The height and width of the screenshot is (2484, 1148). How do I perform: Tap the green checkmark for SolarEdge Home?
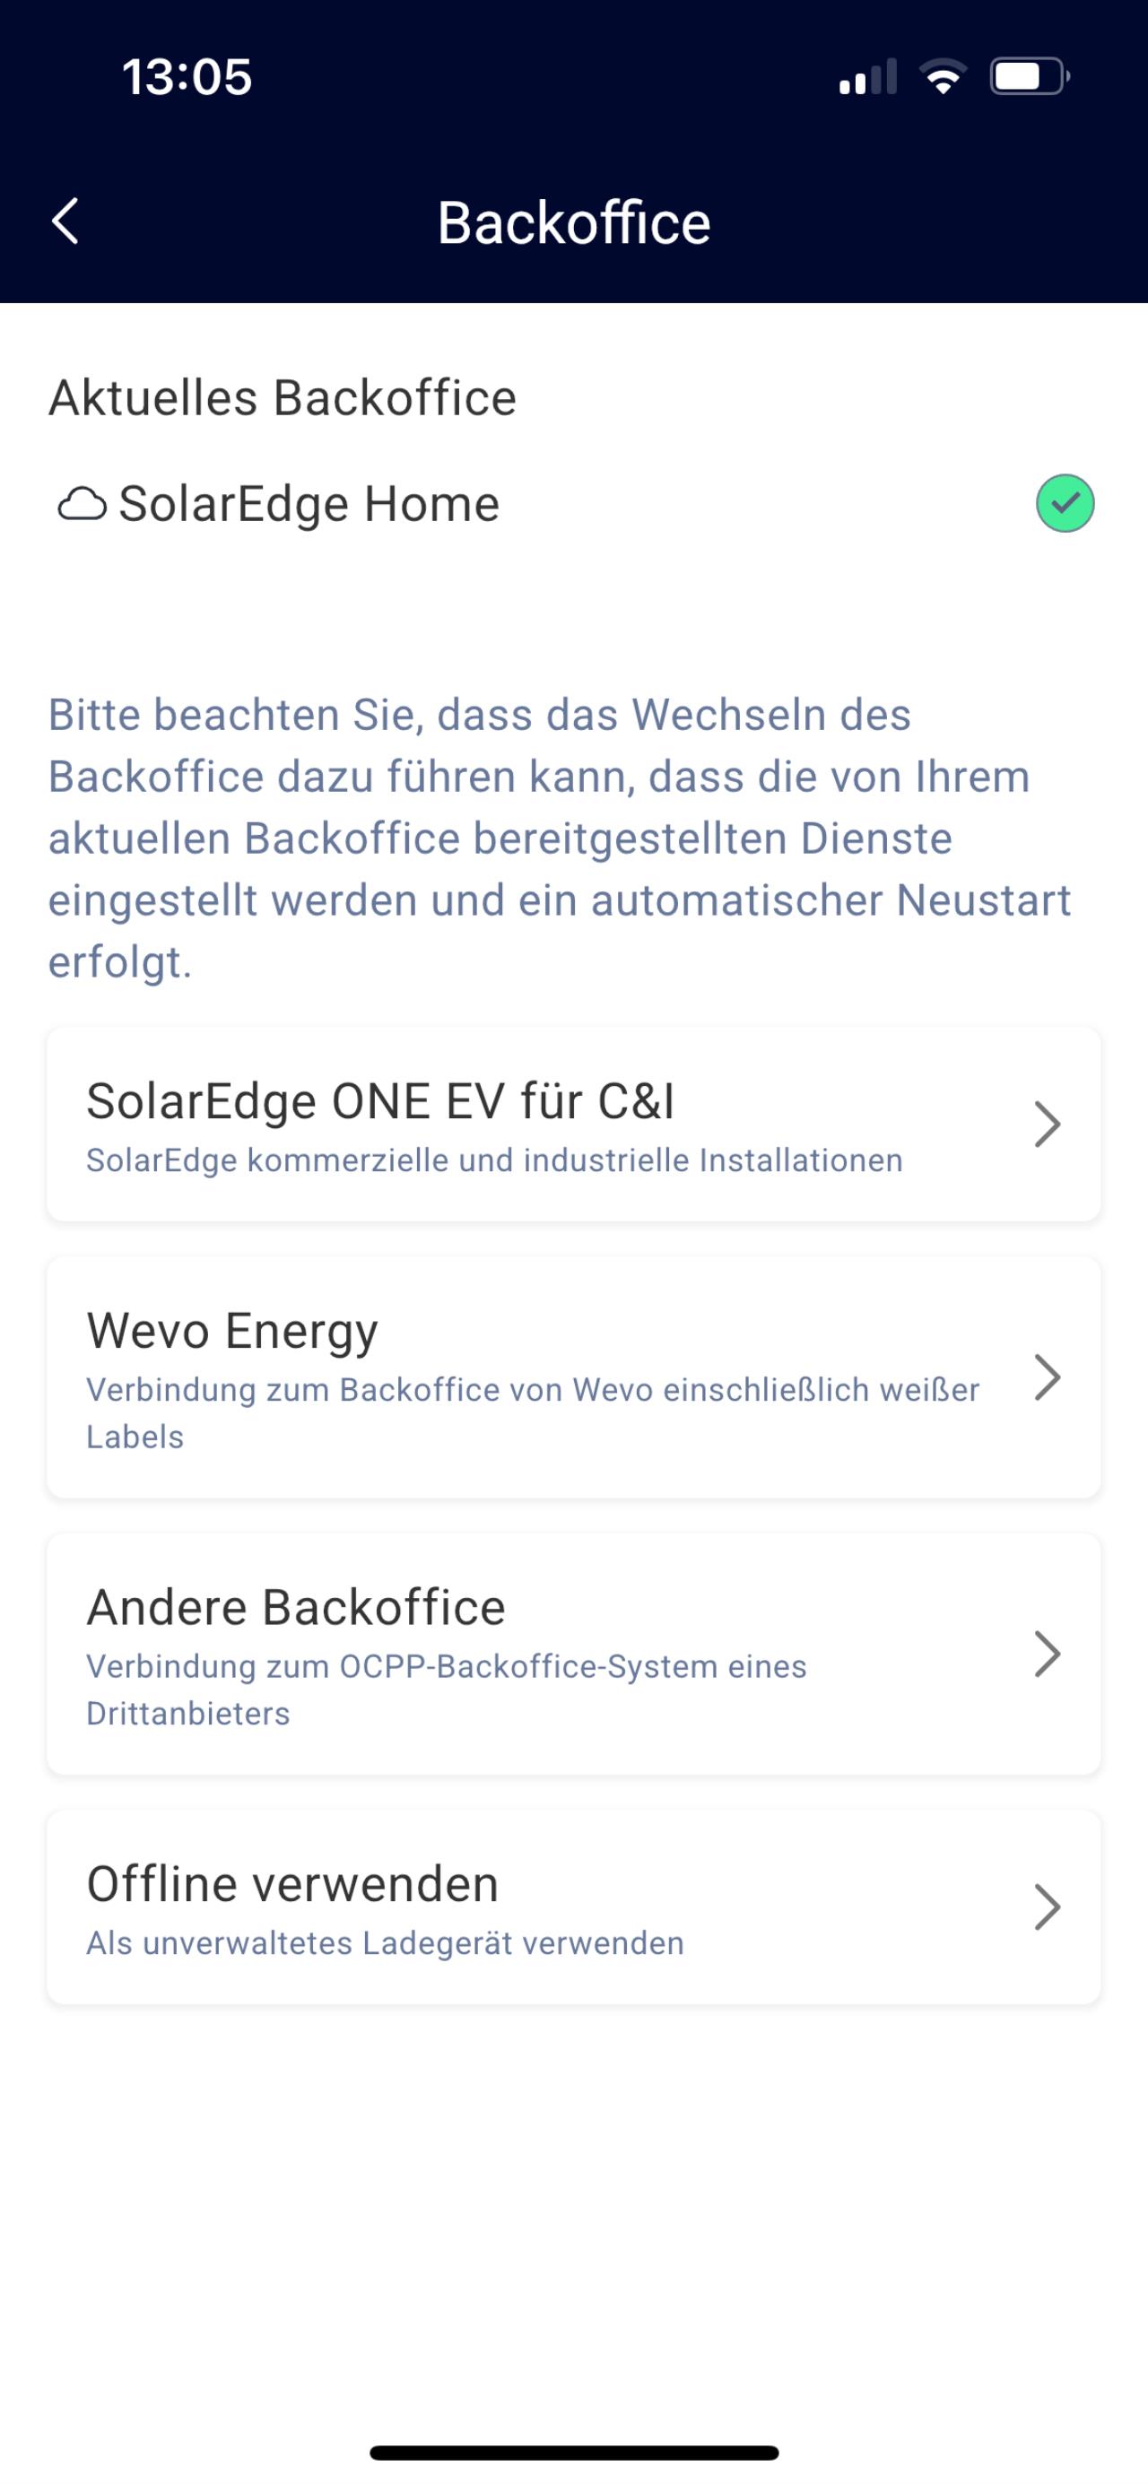coord(1064,503)
